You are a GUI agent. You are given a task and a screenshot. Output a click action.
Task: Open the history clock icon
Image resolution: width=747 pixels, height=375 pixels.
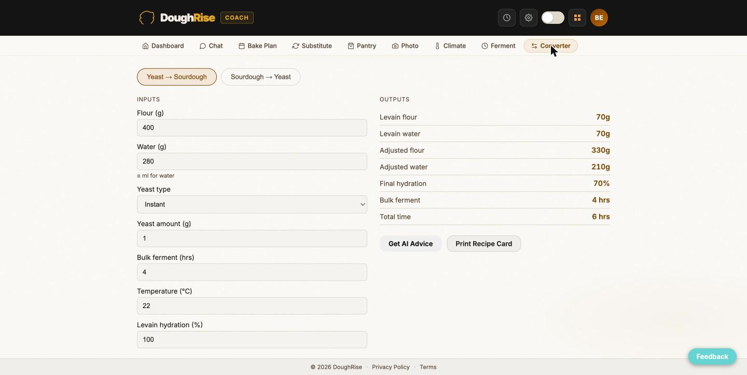tap(507, 18)
